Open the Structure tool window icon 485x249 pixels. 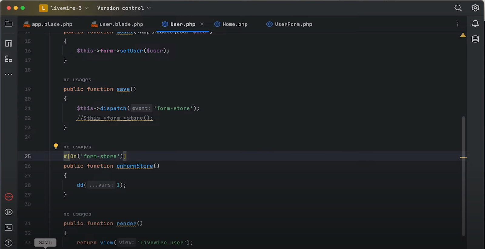pos(8,43)
